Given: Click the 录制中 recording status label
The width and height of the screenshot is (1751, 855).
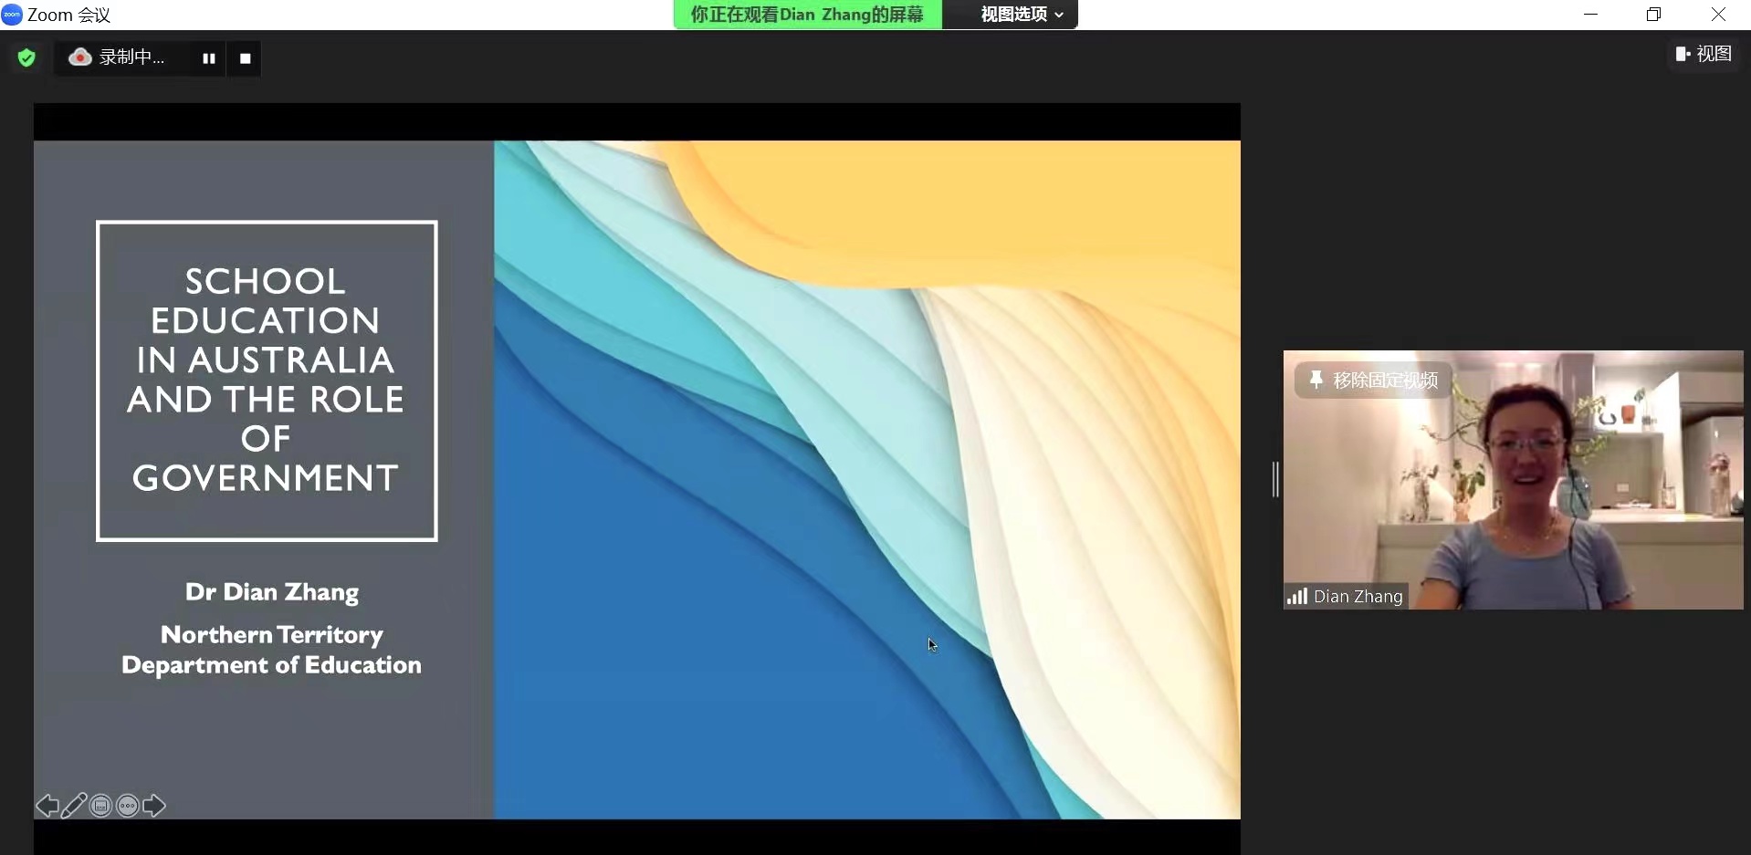Looking at the screenshot, I should 131,57.
